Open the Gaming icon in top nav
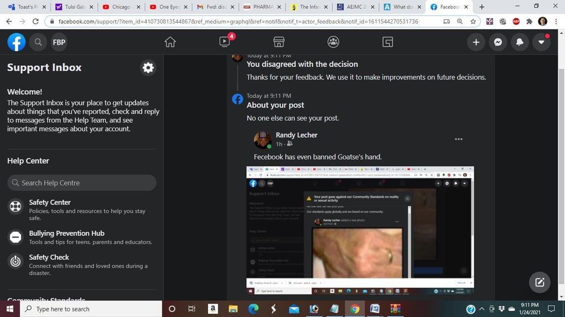This screenshot has width=565, height=317. coord(388,42)
